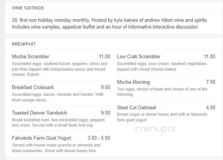The image size is (223, 160).
Task: Click the Low Crab Scrambler 11.00 price
Action: [x=210, y=56]
